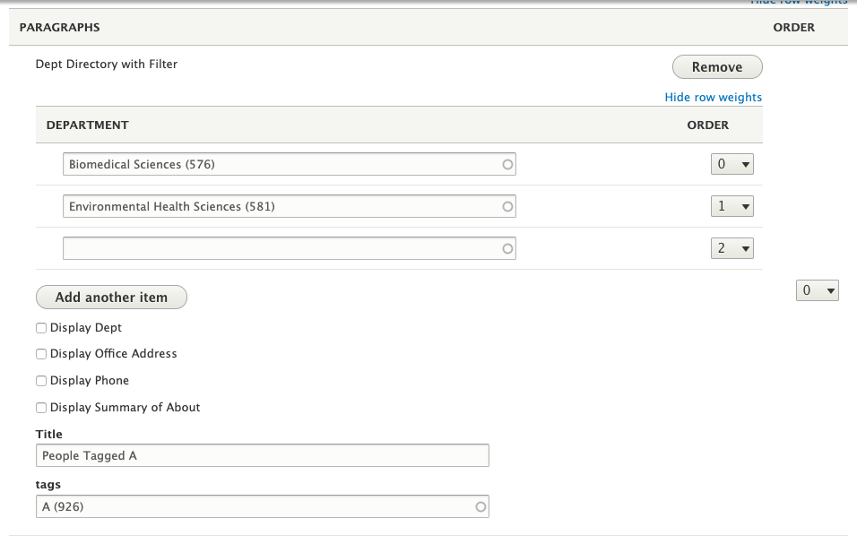Click the Title field containing People Tagged A
This screenshot has height=544, width=857.
[264, 456]
